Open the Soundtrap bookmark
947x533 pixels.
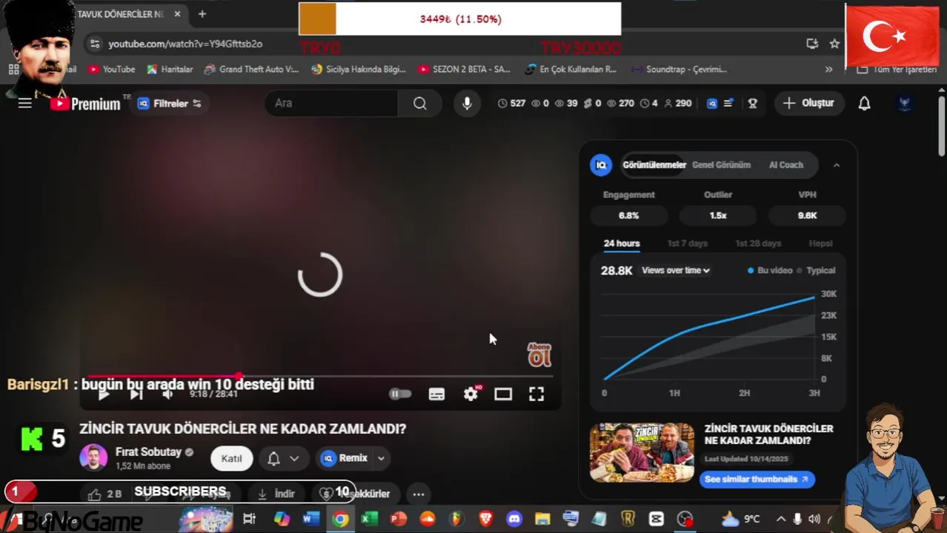pyautogui.click(x=679, y=69)
